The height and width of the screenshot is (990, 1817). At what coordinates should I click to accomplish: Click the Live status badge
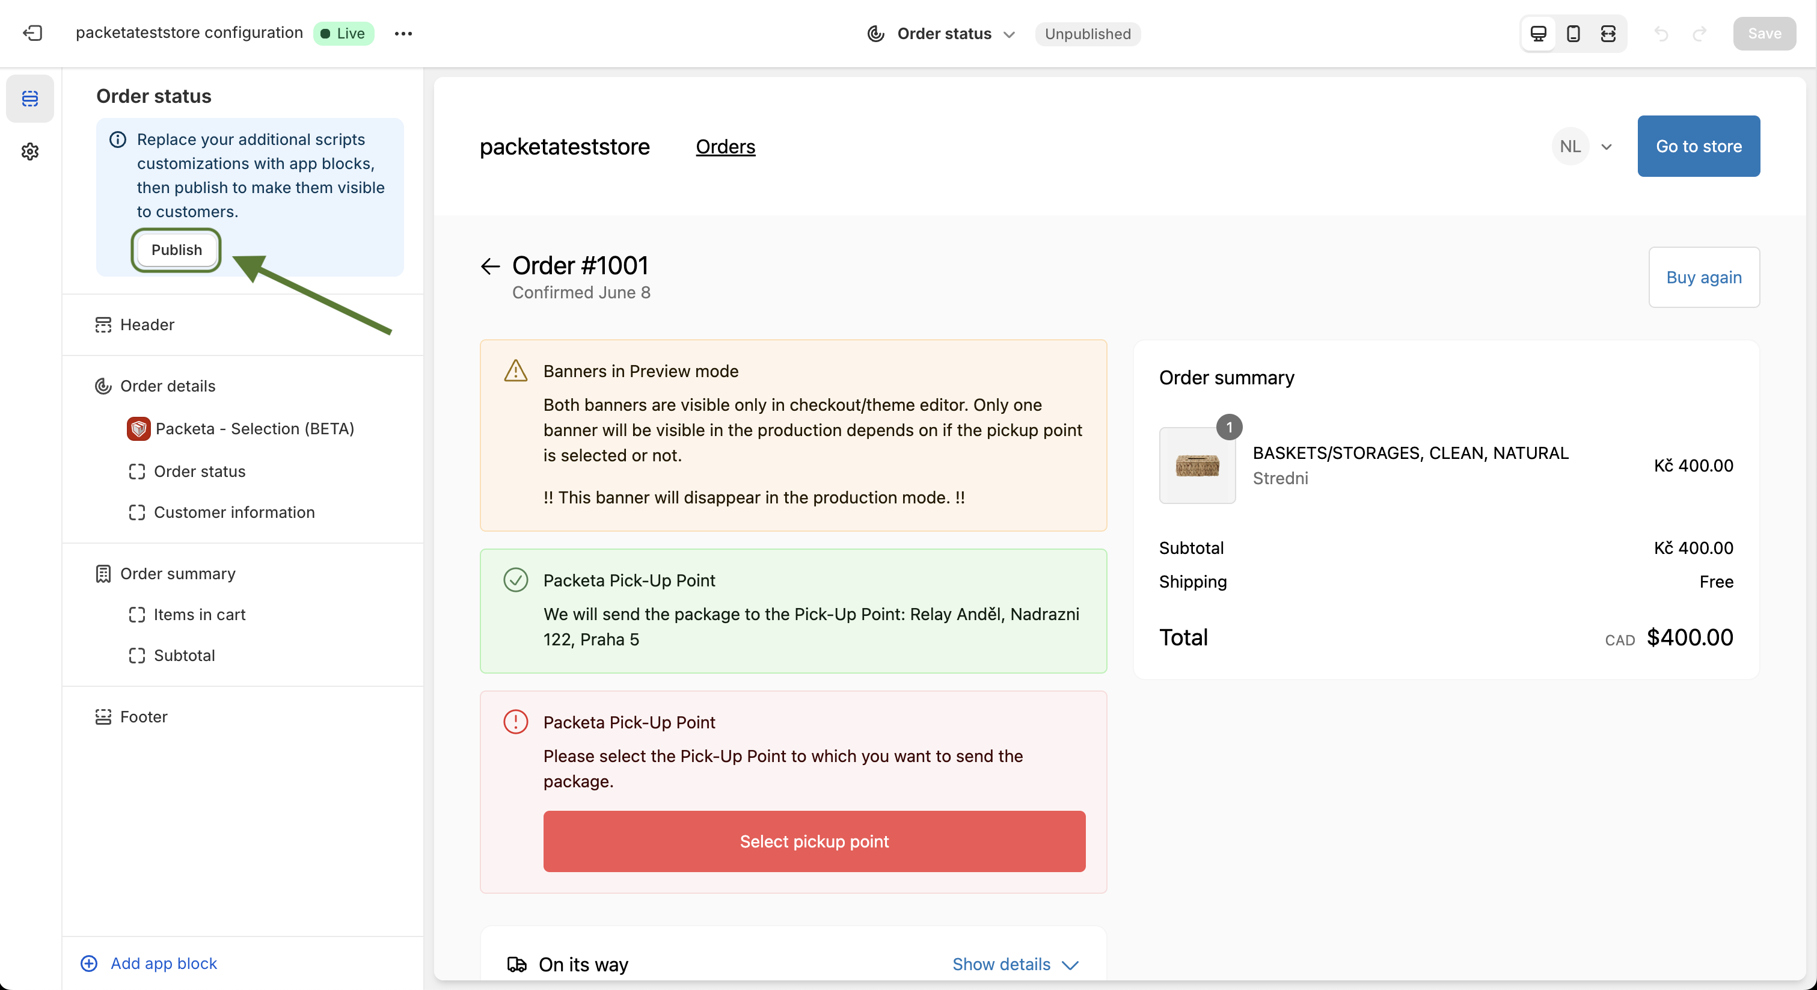[343, 33]
